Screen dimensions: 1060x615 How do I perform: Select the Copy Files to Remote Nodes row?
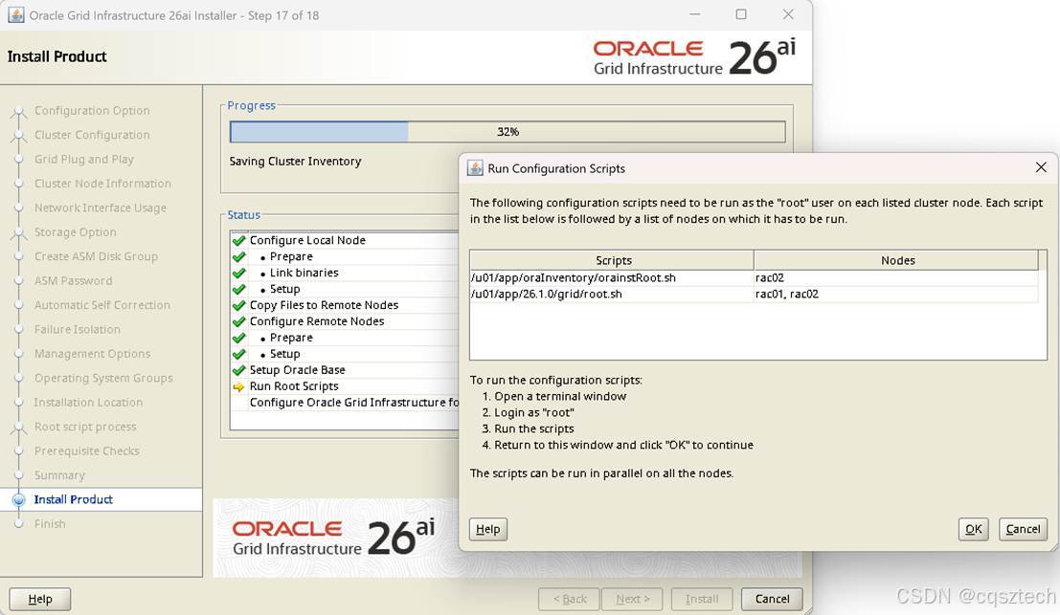point(345,305)
